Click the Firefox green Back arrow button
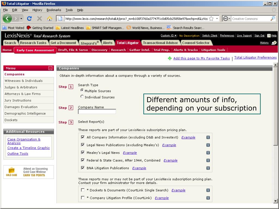Image resolution: width=279 pixels, height=209 pixels. pos(7,19)
